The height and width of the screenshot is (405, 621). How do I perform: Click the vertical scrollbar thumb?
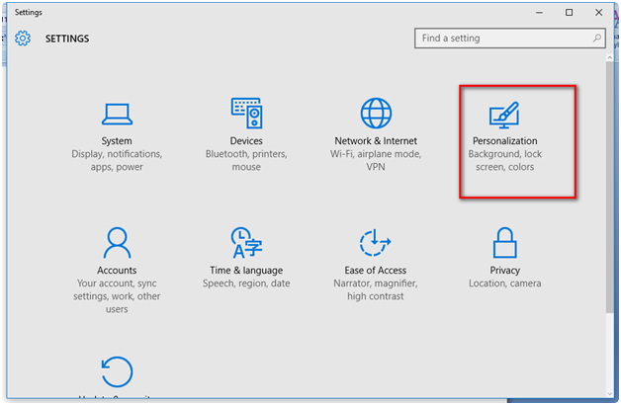[609, 188]
